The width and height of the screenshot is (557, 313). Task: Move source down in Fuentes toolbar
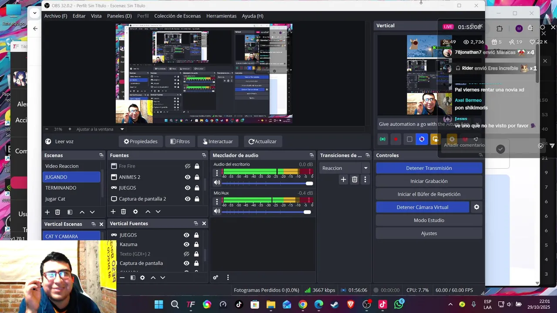pos(158,212)
